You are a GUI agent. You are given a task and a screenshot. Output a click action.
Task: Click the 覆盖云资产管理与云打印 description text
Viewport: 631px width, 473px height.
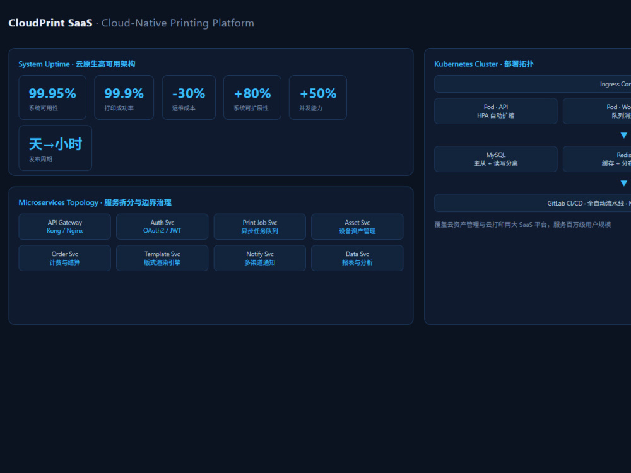[x=522, y=225]
